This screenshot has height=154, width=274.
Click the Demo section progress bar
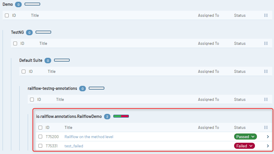point(32,4)
